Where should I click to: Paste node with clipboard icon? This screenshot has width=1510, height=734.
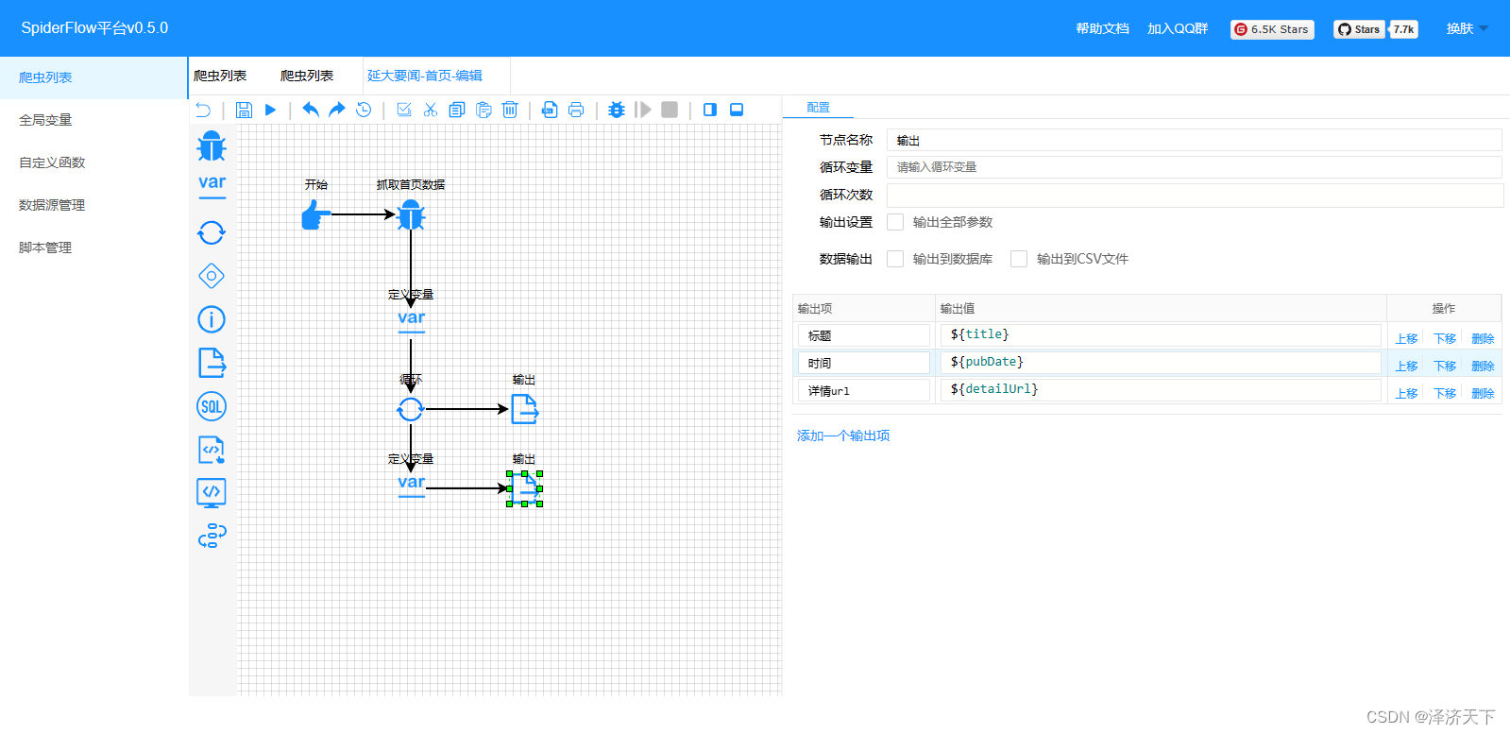pyautogui.click(x=484, y=110)
